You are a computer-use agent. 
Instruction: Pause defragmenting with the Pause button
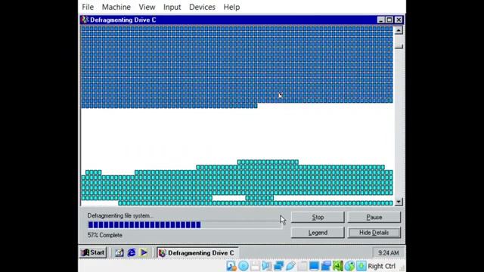[x=374, y=217]
